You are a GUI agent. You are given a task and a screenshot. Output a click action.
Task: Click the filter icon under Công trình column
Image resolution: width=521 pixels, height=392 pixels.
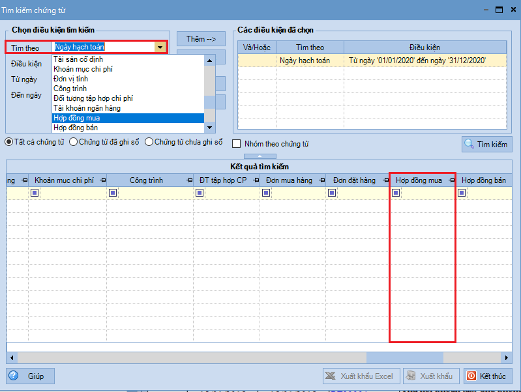[113, 193]
